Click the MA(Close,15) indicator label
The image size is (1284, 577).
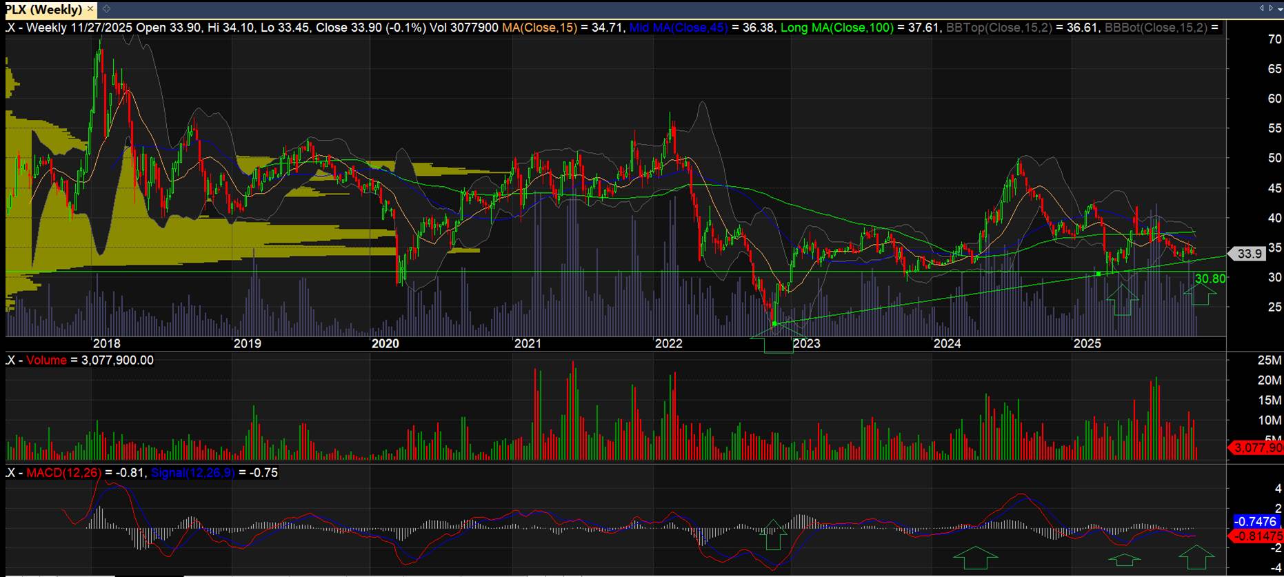click(x=539, y=28)
